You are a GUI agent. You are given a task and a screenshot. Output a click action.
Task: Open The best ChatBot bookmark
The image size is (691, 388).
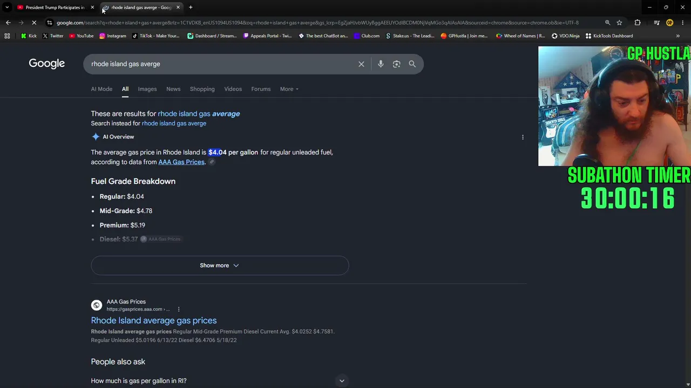click(323, 36)
